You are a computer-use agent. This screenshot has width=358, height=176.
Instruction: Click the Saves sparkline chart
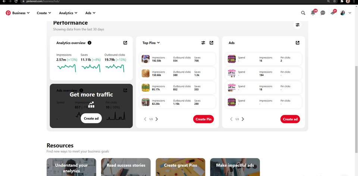tap(91, 68)
